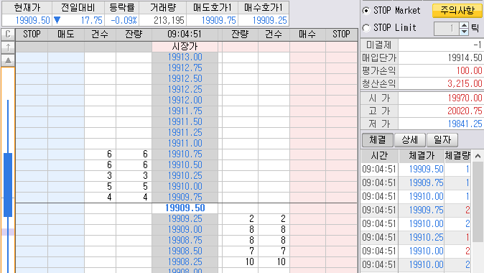Click the 평가손익 value 100.00

(x=469, y=70)
